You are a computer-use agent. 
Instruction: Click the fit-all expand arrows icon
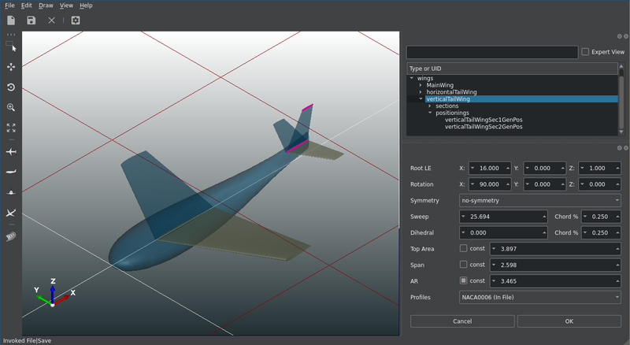click(11, 127)
